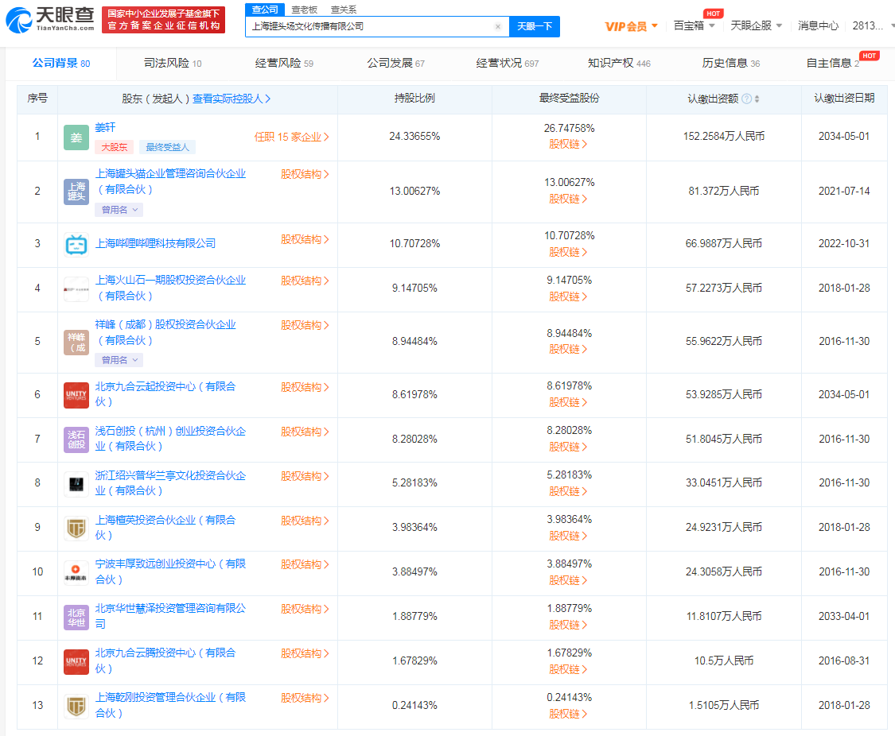The image size is (895, 736).
Task: Open the 百宝箱 dropdown menu
Action: (x=694, y=25)
